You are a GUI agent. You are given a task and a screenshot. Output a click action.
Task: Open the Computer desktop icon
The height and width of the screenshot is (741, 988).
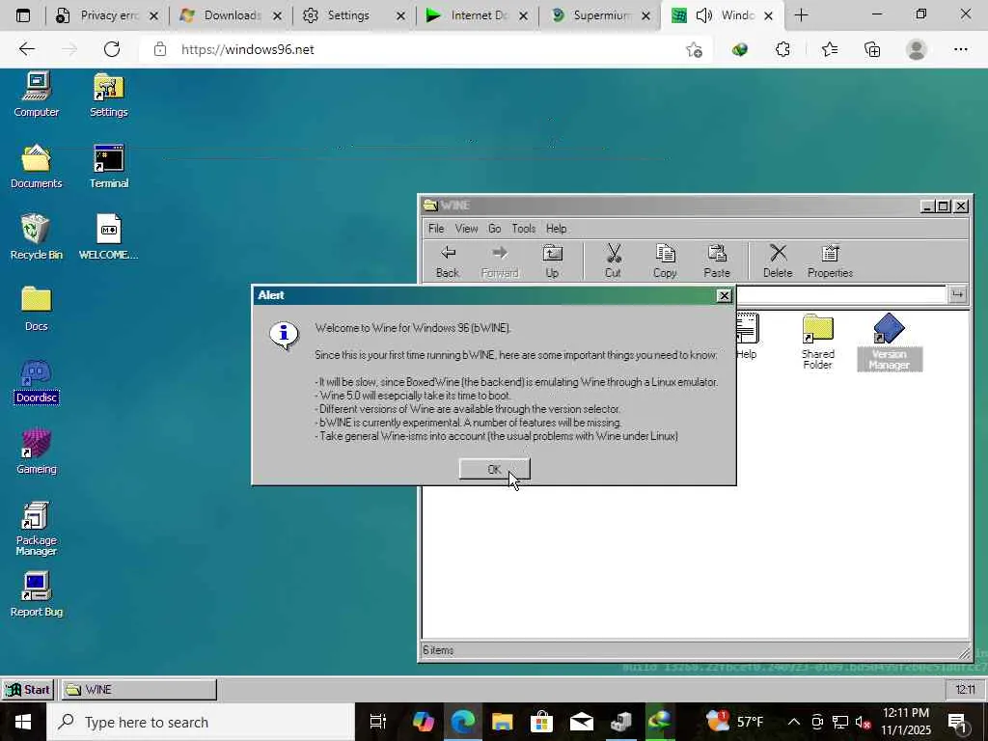(36, 95)
